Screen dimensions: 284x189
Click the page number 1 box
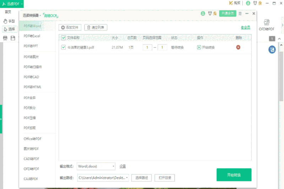point(272,39)
